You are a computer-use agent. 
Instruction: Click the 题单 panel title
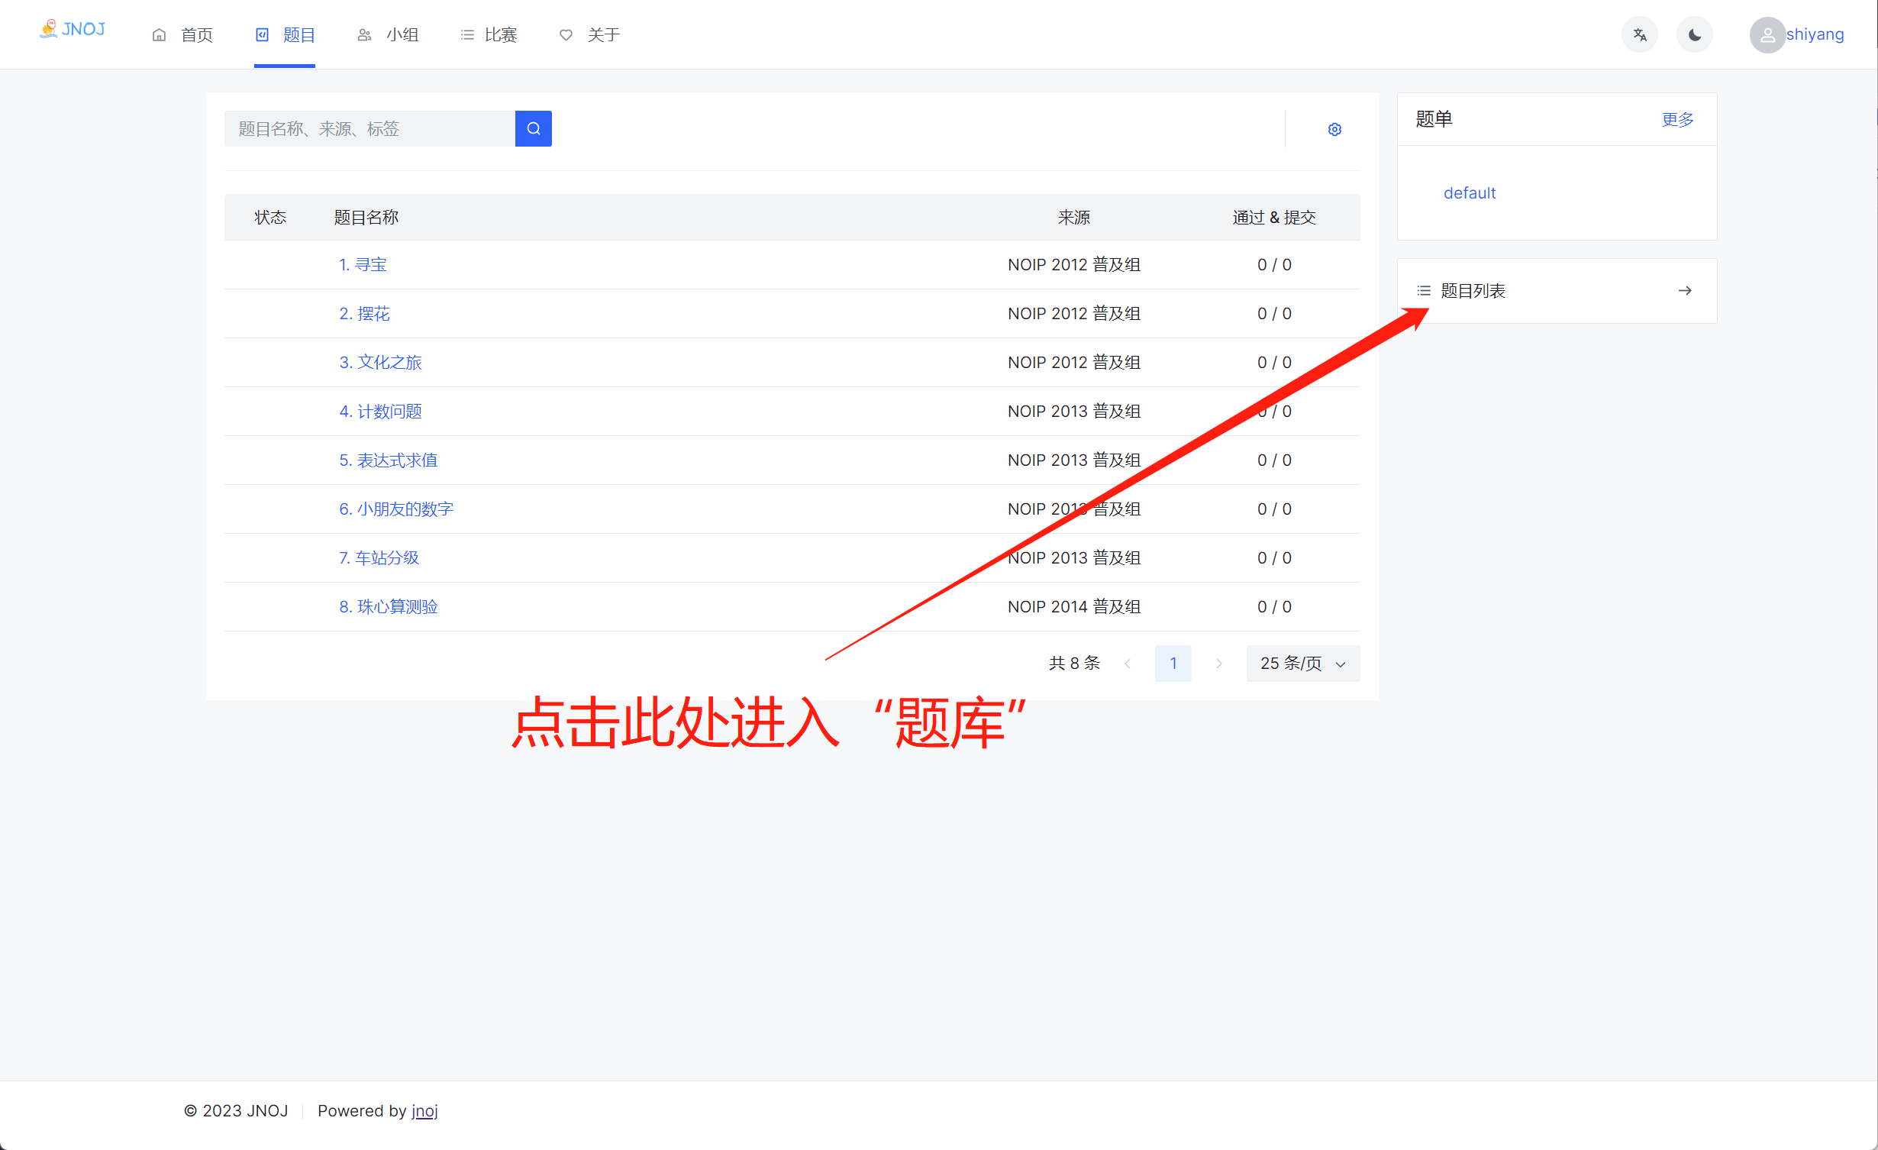(x=1434, y=119)
